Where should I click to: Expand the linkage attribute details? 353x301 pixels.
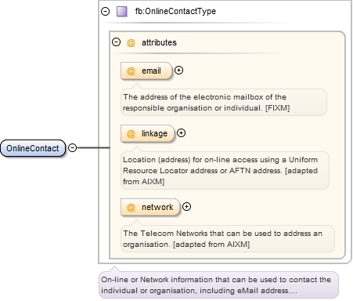181,133
